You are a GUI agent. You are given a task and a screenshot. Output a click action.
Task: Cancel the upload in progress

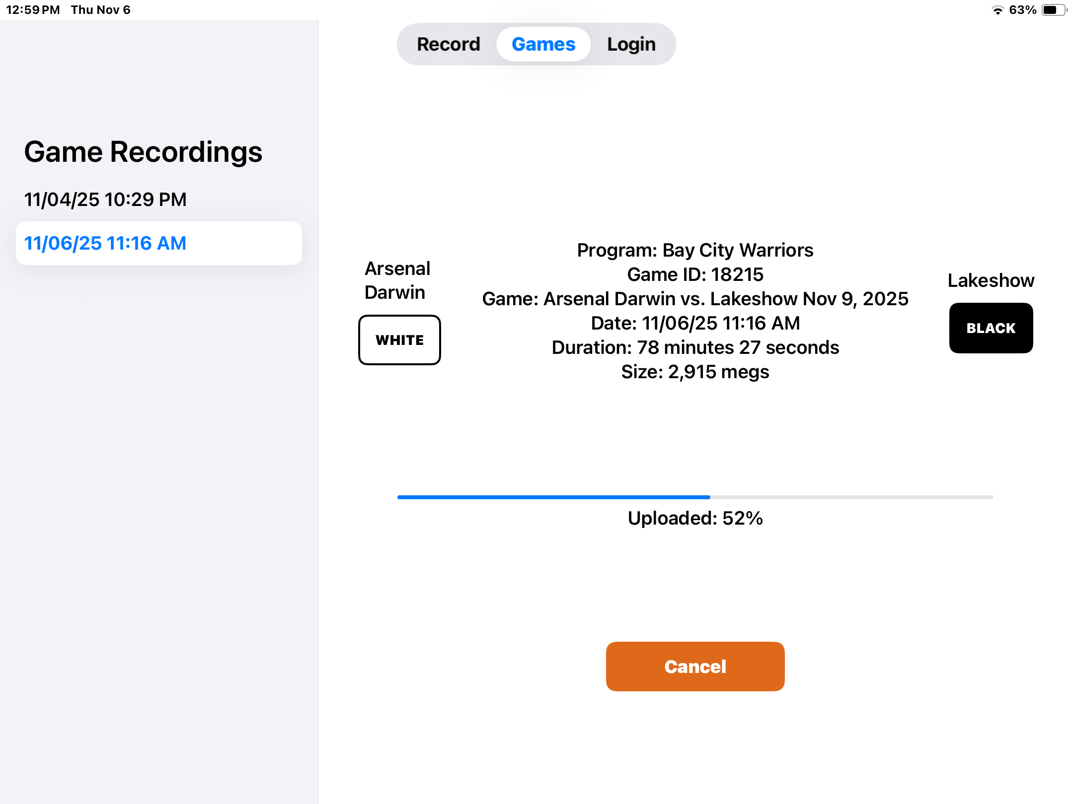pos(695,667)
